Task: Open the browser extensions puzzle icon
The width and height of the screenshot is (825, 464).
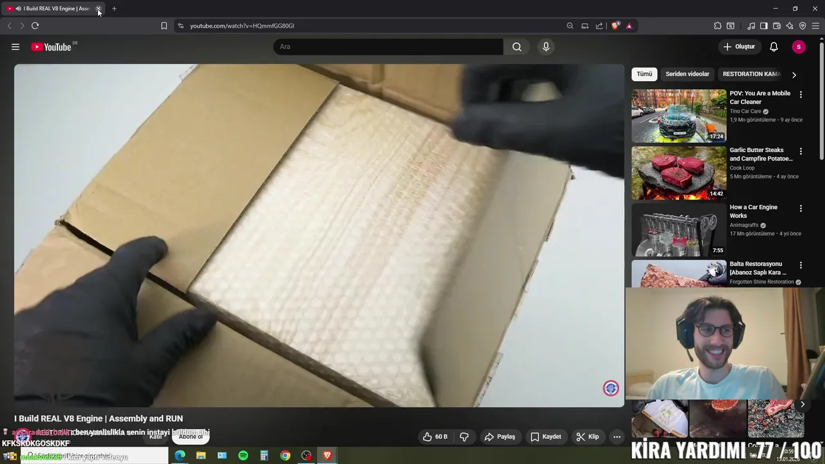Action: (x=717, y=26)
